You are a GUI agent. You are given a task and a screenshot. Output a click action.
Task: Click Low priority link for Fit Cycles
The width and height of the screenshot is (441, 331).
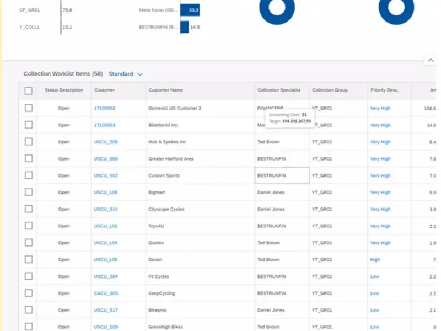point(375,276)
